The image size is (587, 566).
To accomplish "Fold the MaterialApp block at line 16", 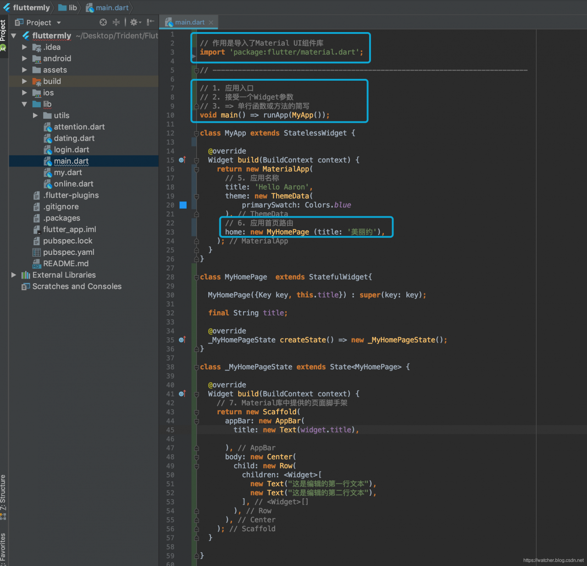I will coord(196,169).
